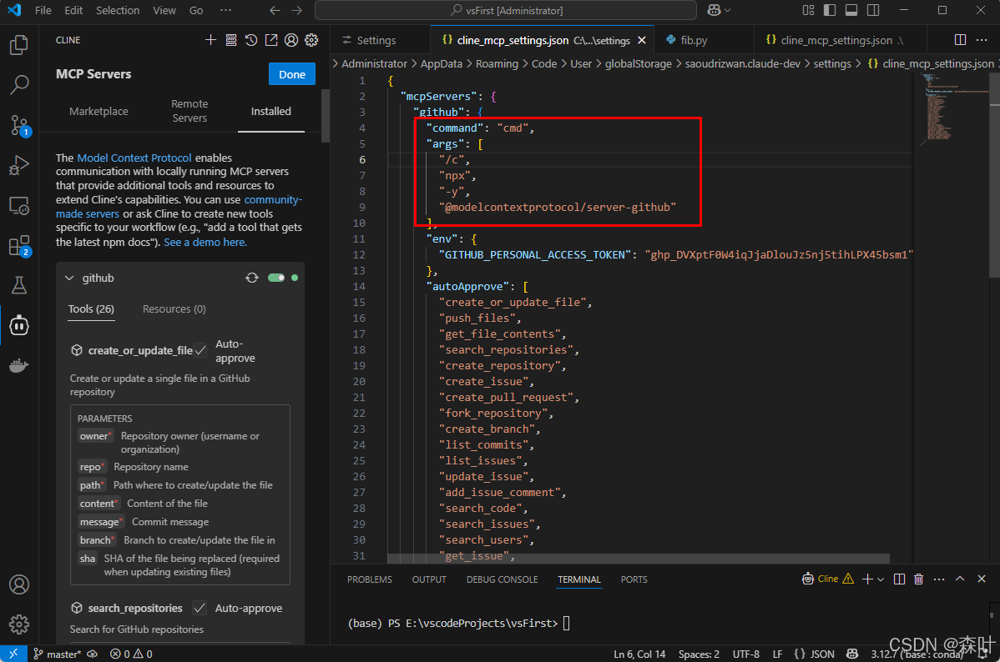Open the Docker whale icon view
The image size is (1000, 662).
point(19,366)
